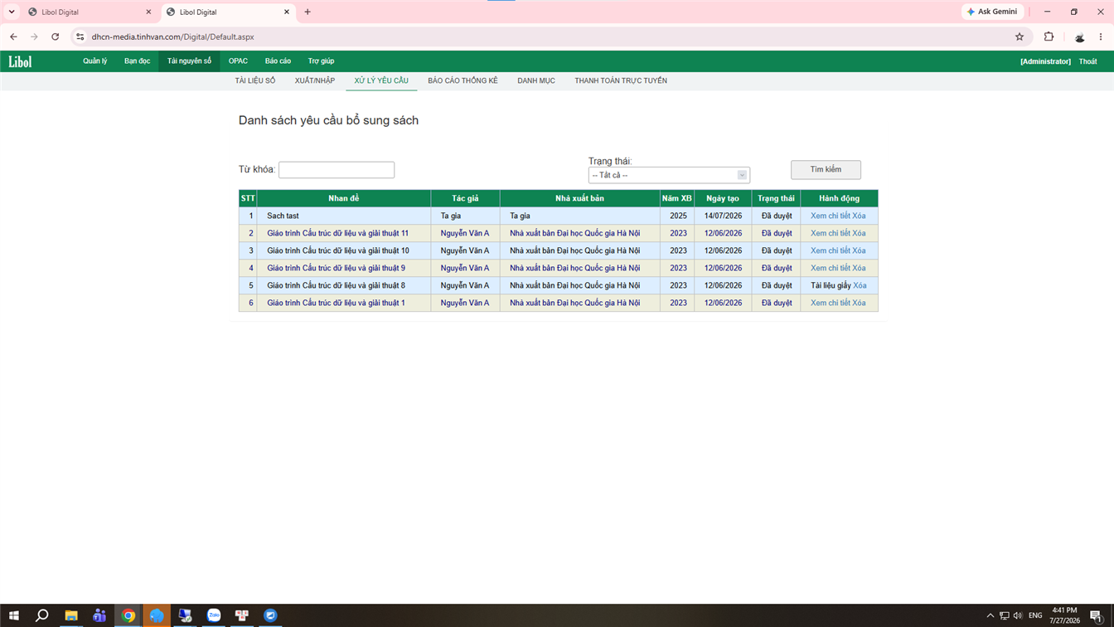Open the Chrome profile avatar
The width and height of the screenshot is (1114, 627).
point(1079,36)
